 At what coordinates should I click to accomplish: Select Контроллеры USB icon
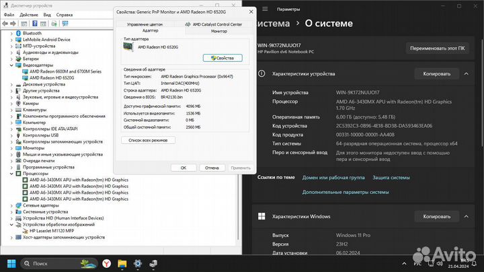[x=18, y=135]
